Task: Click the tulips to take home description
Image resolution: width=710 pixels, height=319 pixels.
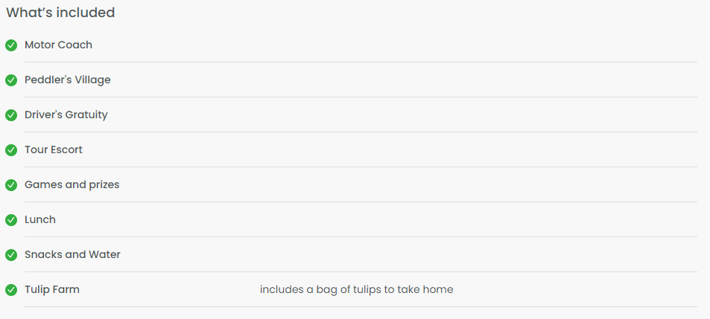Action: coord(356,290)
